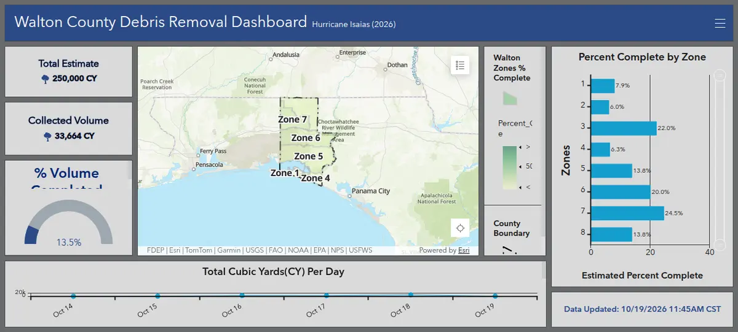The height and width of the screenshot is (332, 738).
Task: Click the zone 7 bar at 24.5%
Action: tap(627, 212)
